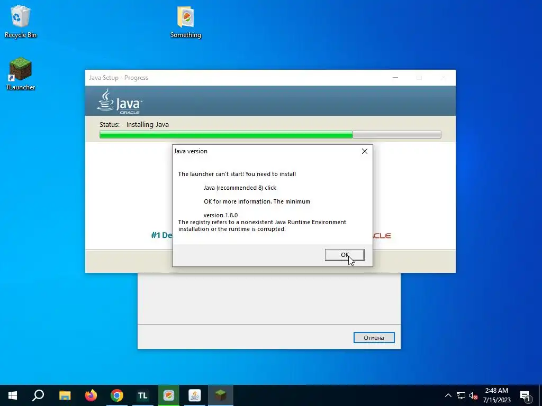
Task: Launch Firefox from the taskbar
Action: [x=91, y=395]
